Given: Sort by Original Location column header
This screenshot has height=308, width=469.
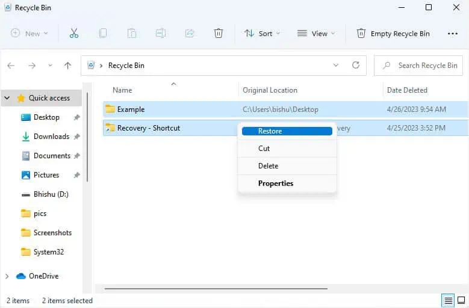Looking at the screenshot, I should 270,90.
